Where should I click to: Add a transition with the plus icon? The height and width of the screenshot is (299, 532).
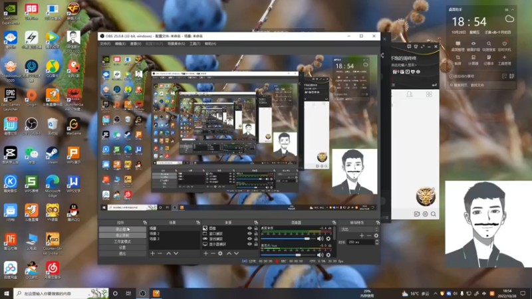point(362,236)
